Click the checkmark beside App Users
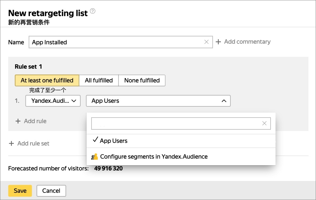Viewport: 316px width, 200px height. 95,140
